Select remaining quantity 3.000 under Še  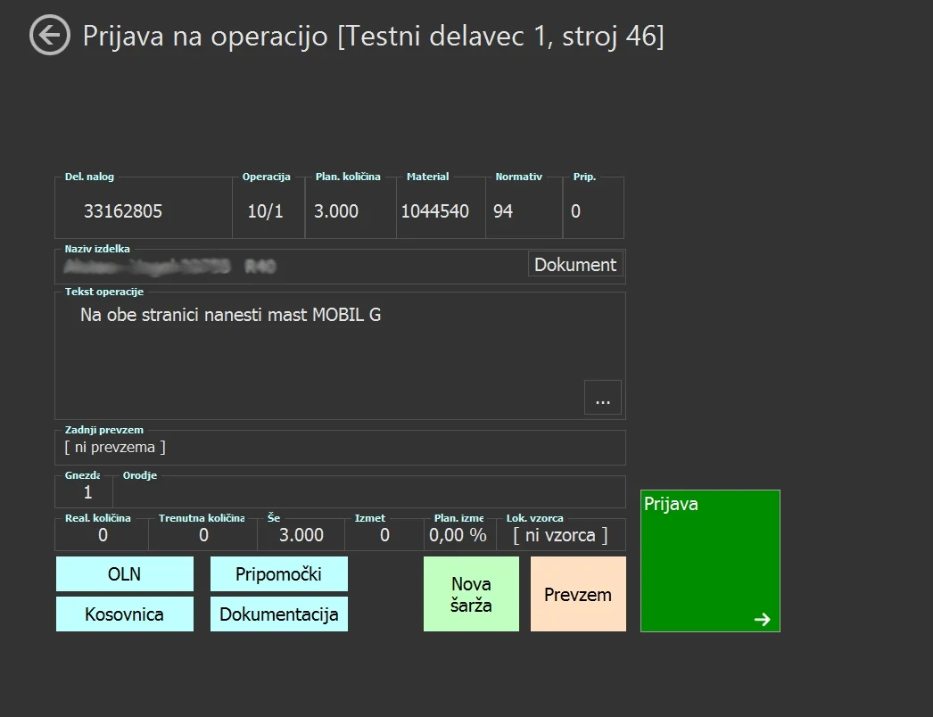click(x=301, y=535)
